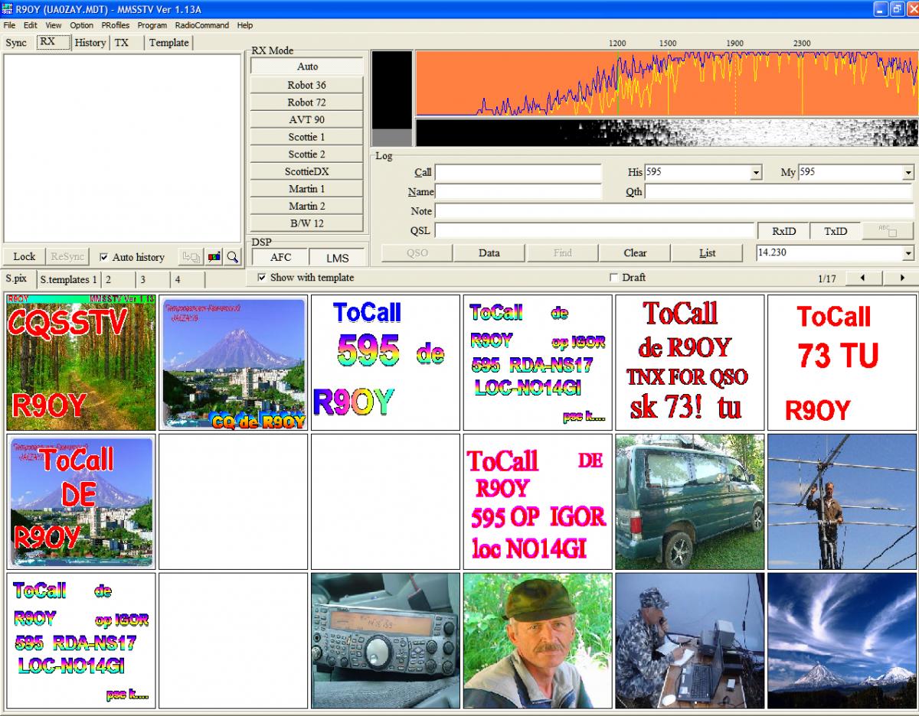The image size is (919, 716).
Task: Open the RadioCommand menu
Action: coord(201,25)
